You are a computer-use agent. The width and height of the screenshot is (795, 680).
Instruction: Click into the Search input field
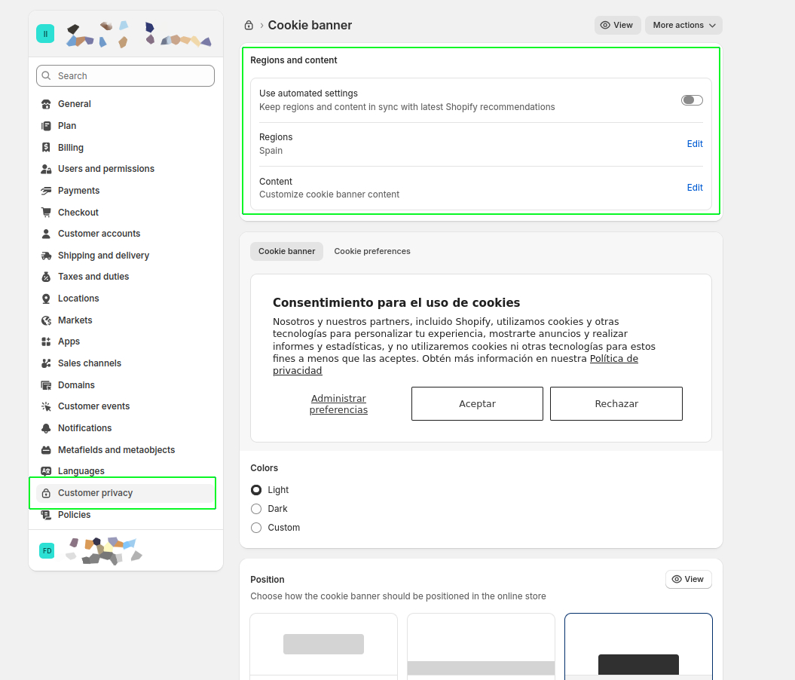(125, 75)
